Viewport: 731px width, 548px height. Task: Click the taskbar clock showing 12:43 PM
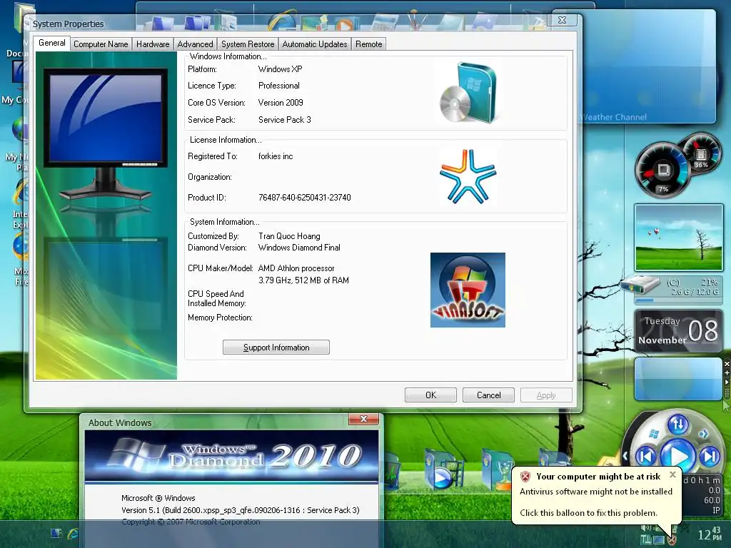(x=709, y=534)
